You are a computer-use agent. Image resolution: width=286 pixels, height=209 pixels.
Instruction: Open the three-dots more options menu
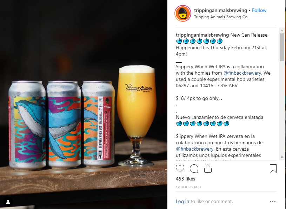click(x=273, y=202)
